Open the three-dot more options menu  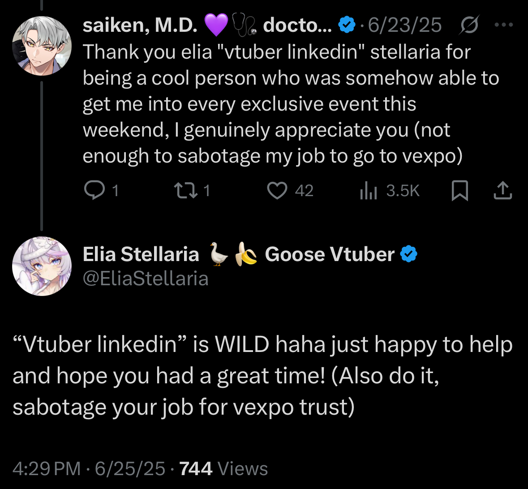tap(504, 25)
